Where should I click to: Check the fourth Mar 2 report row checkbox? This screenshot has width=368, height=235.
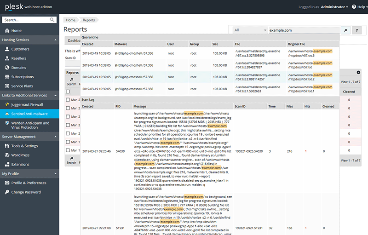point(68,125)
